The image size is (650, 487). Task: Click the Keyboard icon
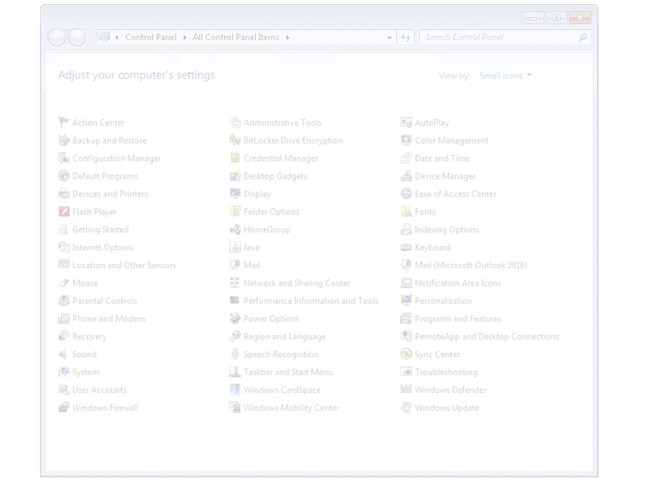(406, 247)
